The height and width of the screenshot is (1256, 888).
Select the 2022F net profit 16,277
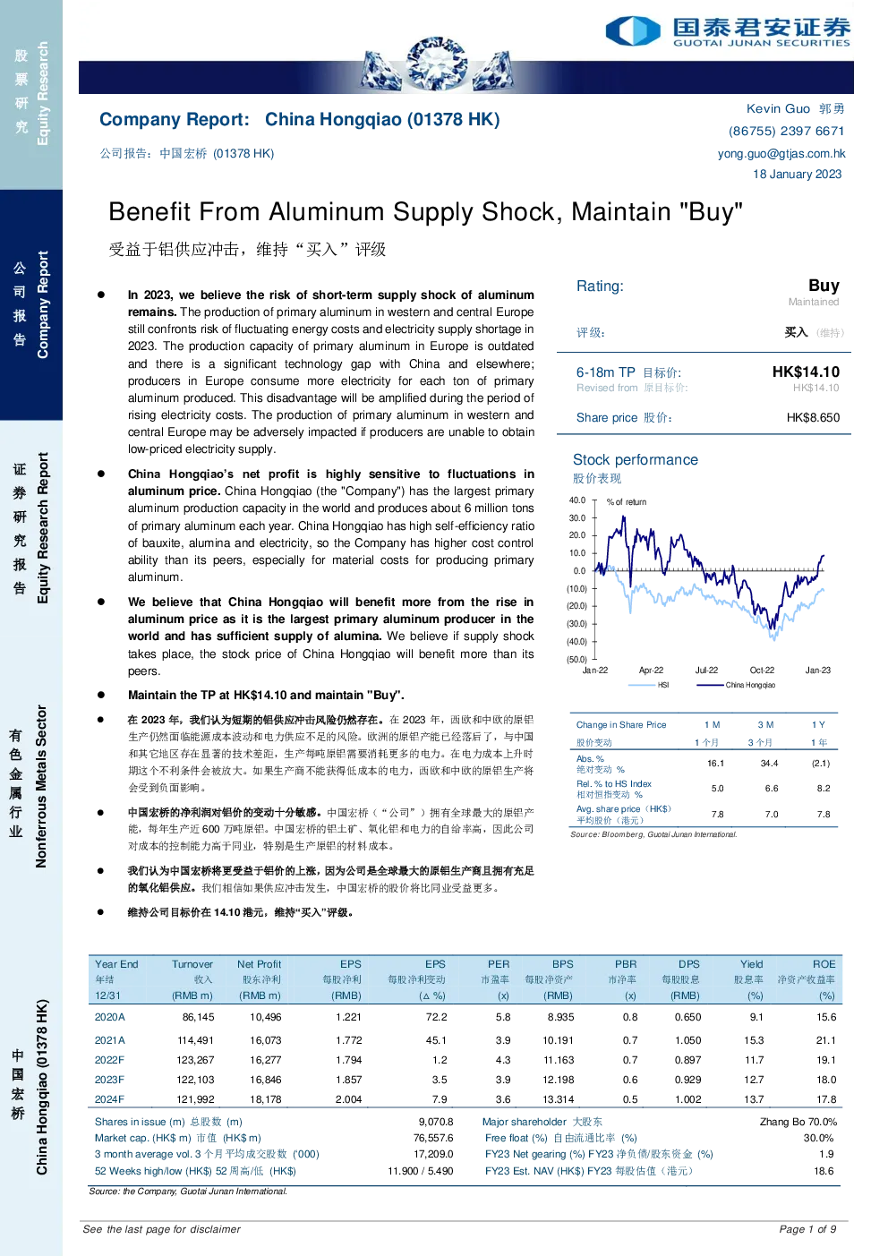[266, 1060]
